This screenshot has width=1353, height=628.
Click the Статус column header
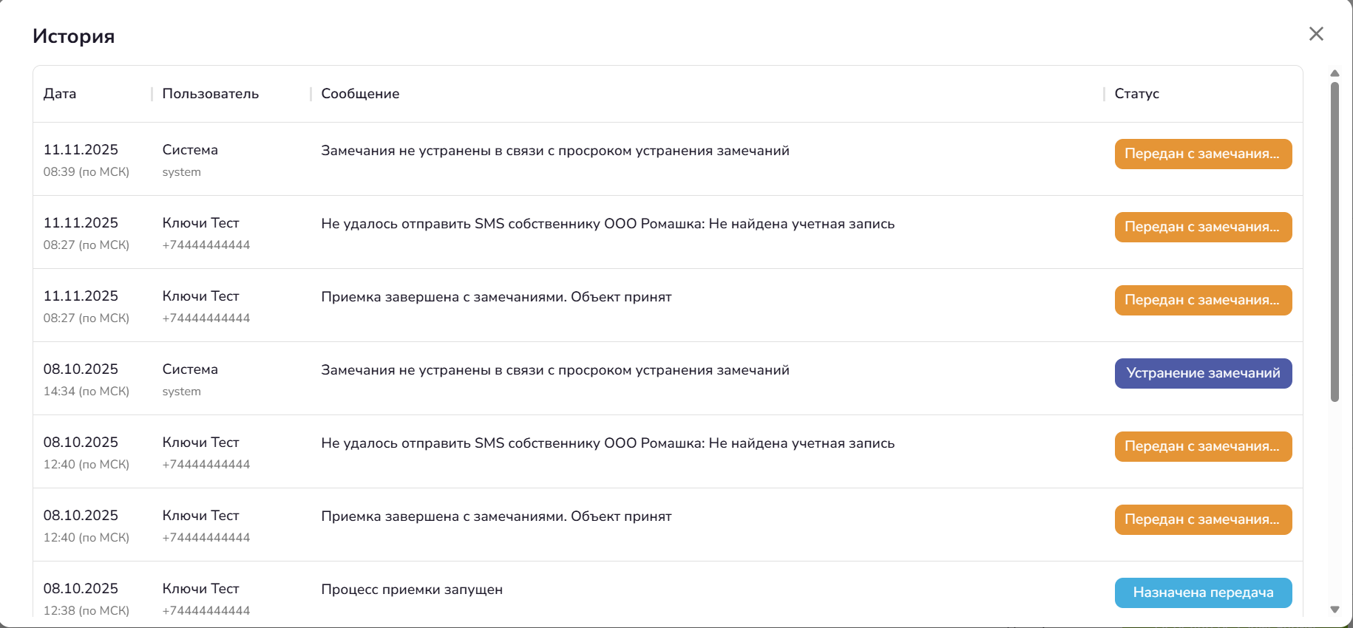click(x=1136, y=94)
